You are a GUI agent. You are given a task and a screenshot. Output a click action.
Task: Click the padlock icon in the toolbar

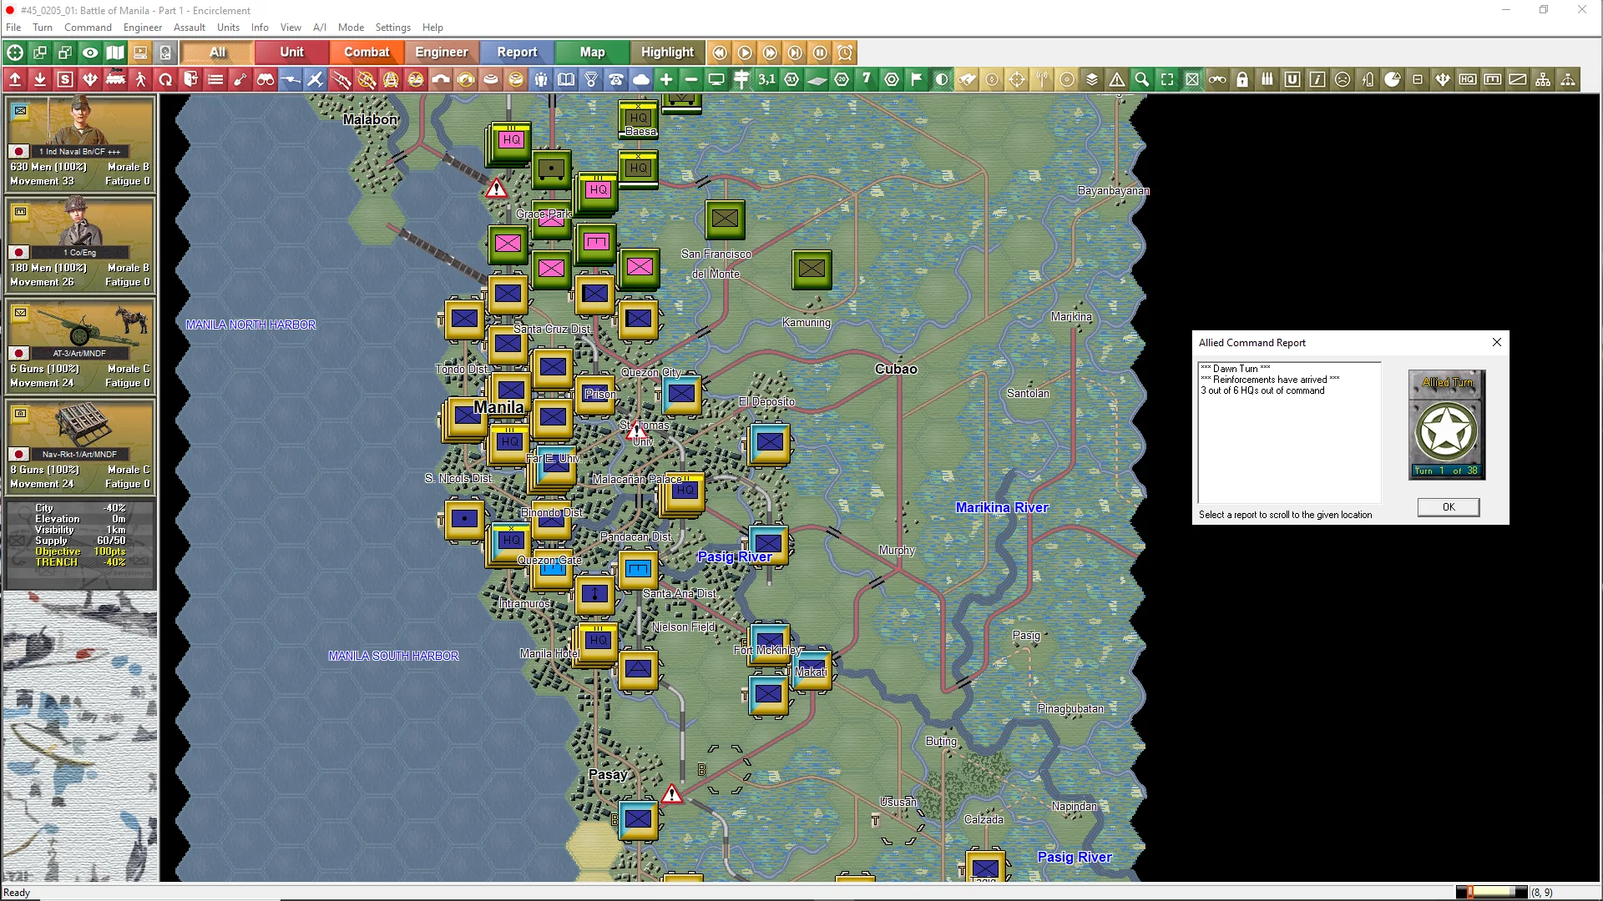click(x=1242, y=80)
